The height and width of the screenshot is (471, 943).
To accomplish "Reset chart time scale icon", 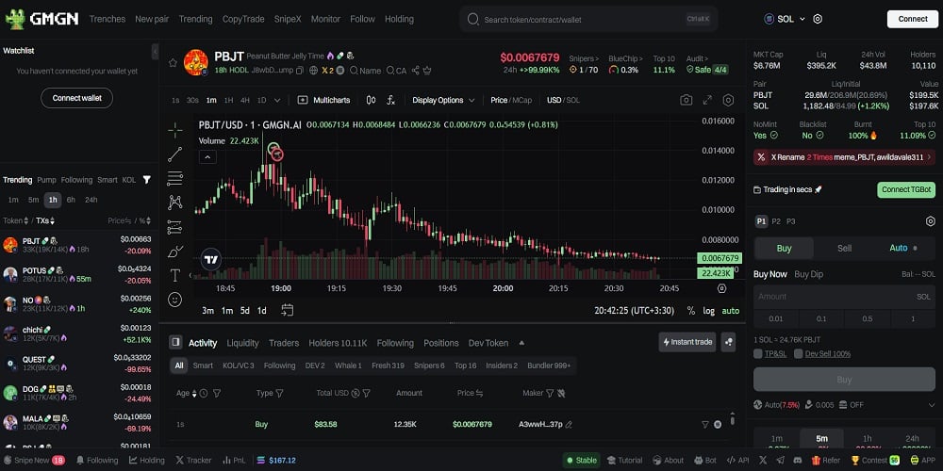I will click(721, 288).
